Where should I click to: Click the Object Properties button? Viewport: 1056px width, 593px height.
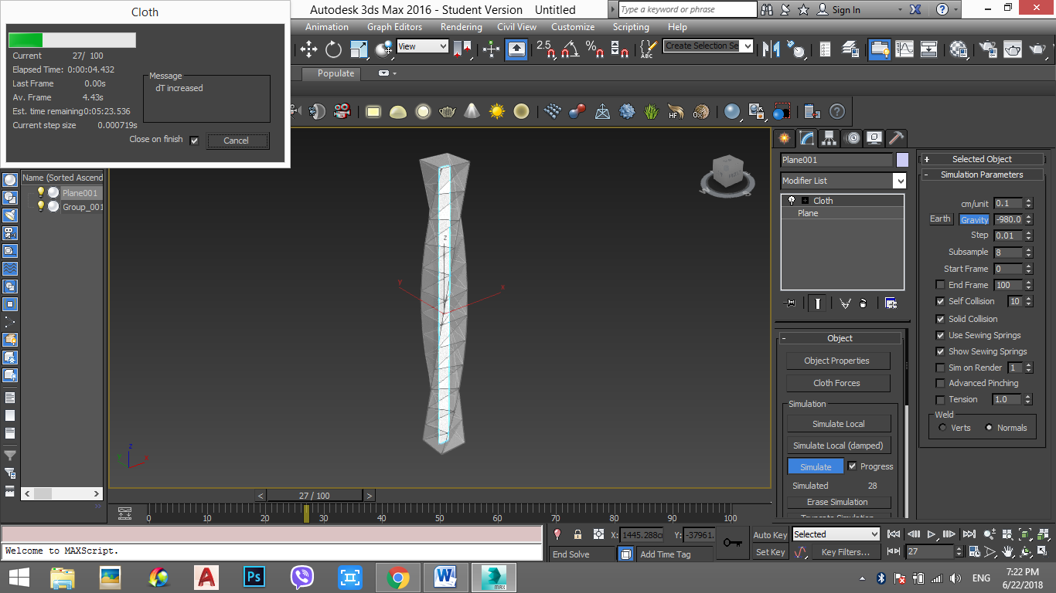tap(837, 361)
